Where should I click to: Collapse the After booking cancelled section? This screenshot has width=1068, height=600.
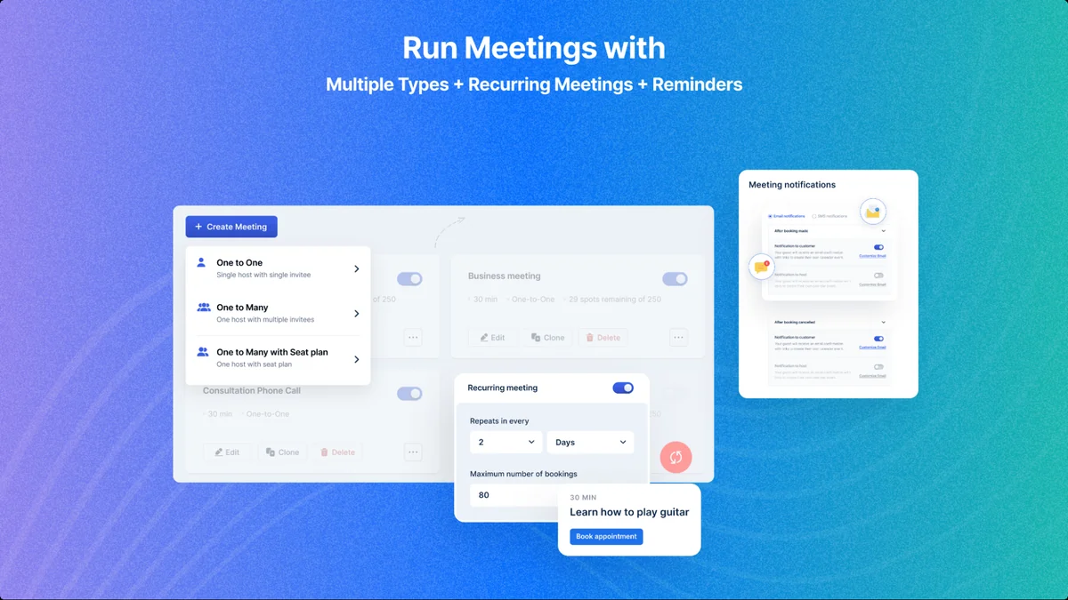883,322
